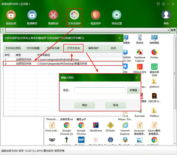The image size is (177, 155).
Task: Click the 密码 password input field
Action: [x=100, y=90]
